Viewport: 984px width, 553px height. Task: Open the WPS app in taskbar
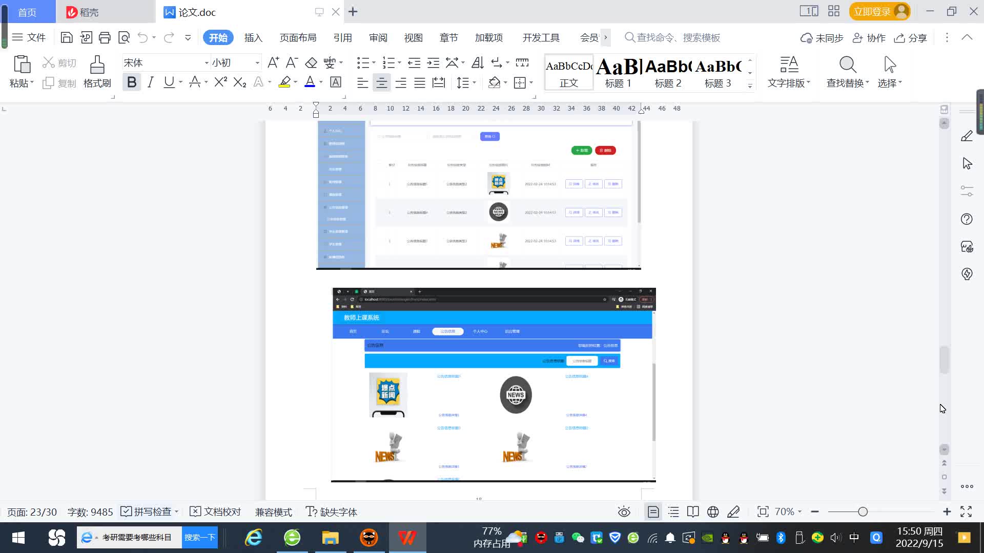point(407,538)
